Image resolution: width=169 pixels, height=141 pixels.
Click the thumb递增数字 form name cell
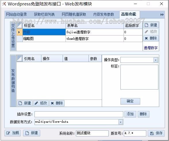[95, 39]
